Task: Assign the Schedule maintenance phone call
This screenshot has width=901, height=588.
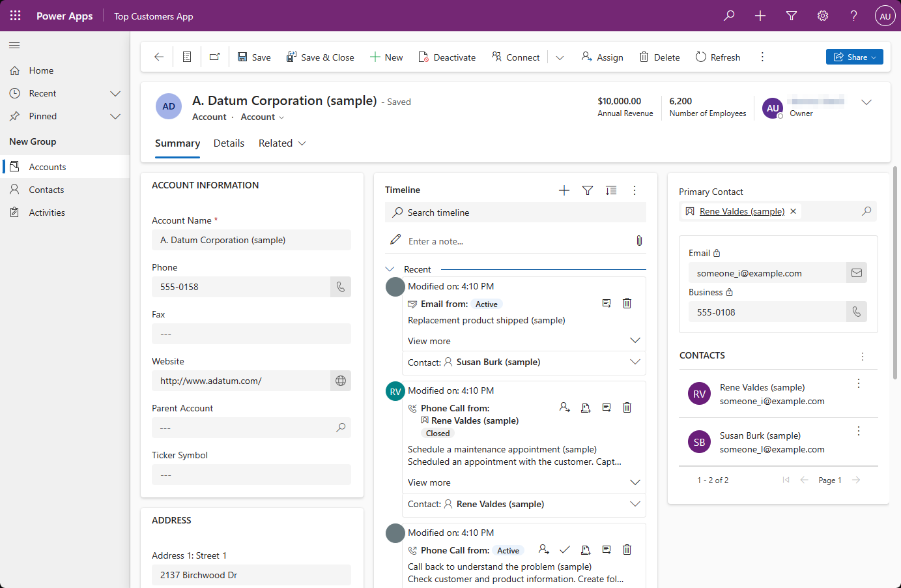Action: pos(565,407)
